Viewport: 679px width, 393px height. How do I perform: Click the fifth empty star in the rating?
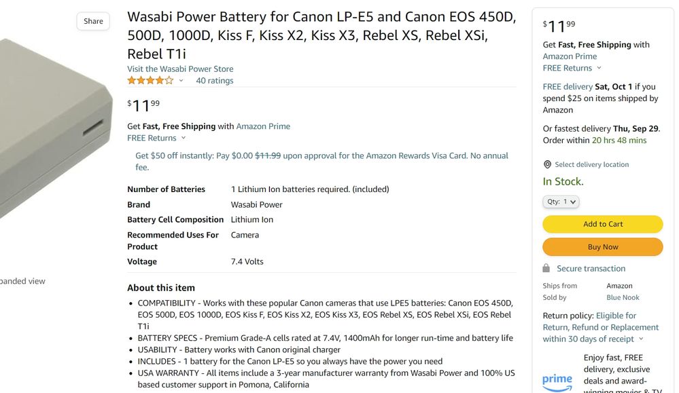168,80
